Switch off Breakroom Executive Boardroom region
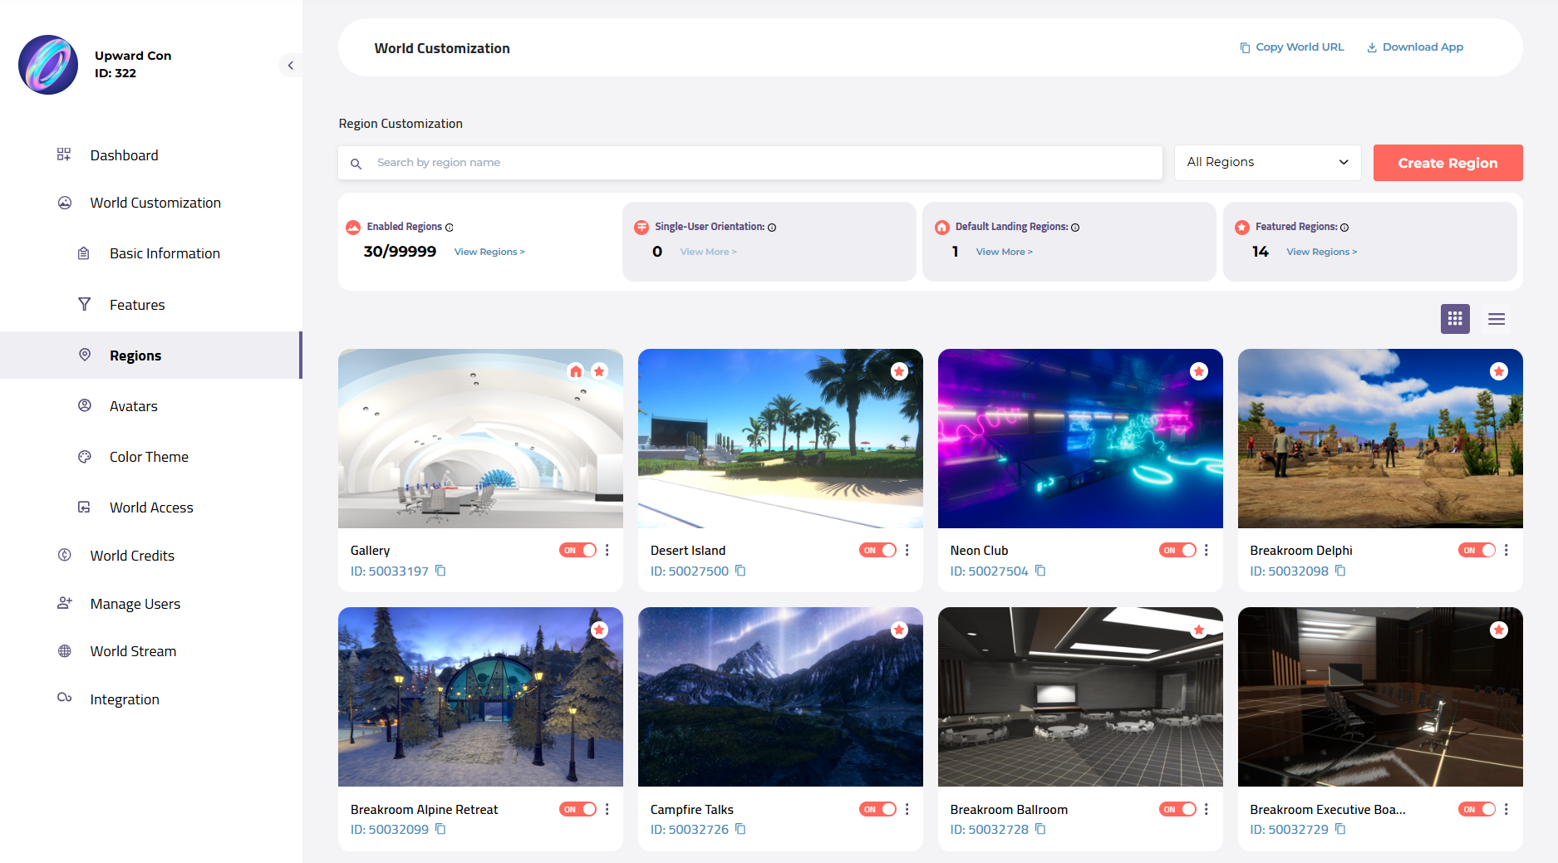Image resolution: width=1558 pixels, height=863 pixels. 1477,809
